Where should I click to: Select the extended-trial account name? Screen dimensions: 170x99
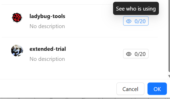pos(48,49)
